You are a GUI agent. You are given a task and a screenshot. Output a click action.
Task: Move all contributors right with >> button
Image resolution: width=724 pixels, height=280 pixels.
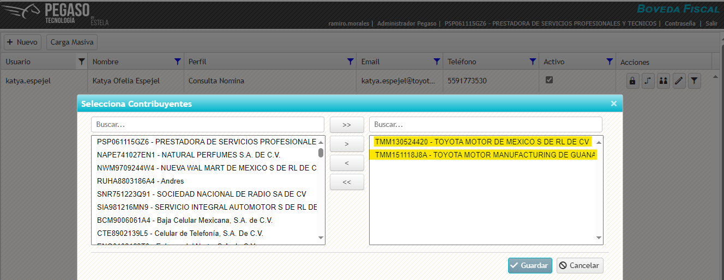347,125
